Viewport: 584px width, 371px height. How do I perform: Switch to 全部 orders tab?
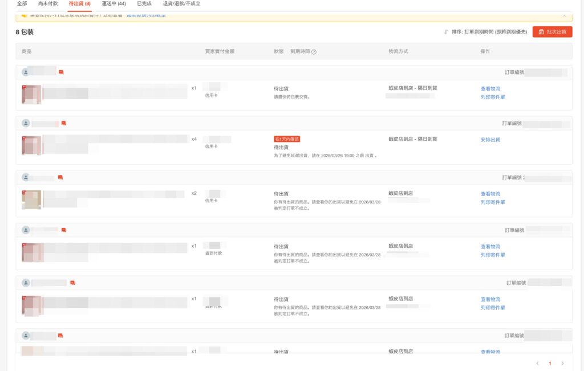click(x=22, y=3)
